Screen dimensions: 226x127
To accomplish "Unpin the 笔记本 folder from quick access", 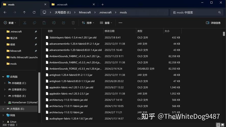I will click(x=36, y=38).
